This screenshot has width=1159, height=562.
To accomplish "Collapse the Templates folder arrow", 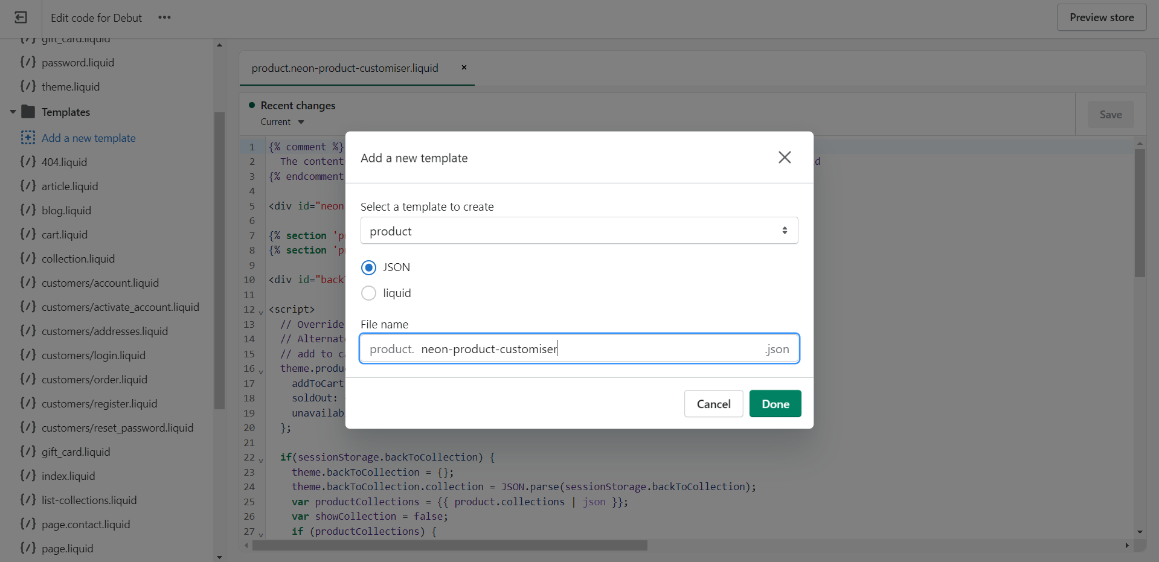I will point(13,112).
